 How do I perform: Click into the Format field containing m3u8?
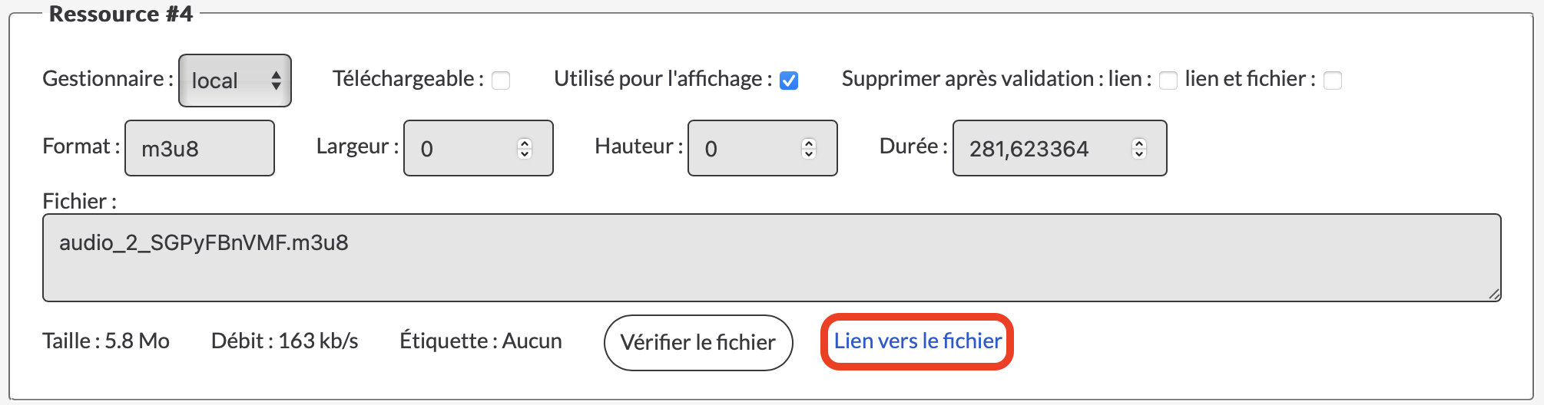click(199, 148)
